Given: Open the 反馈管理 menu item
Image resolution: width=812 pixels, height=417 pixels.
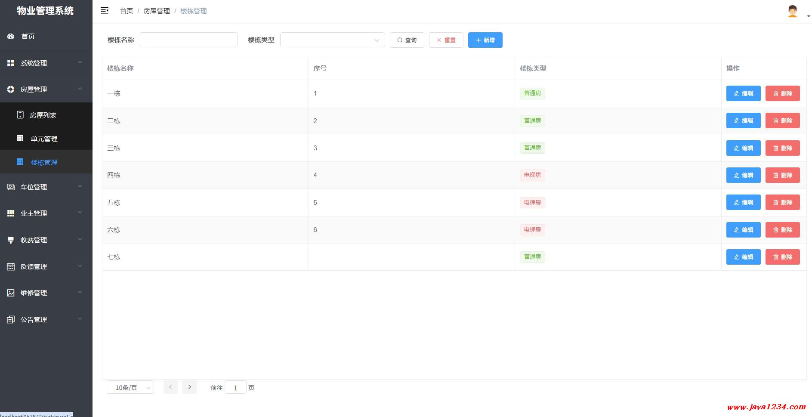Looking at the screenshot, I should point(46,266).
